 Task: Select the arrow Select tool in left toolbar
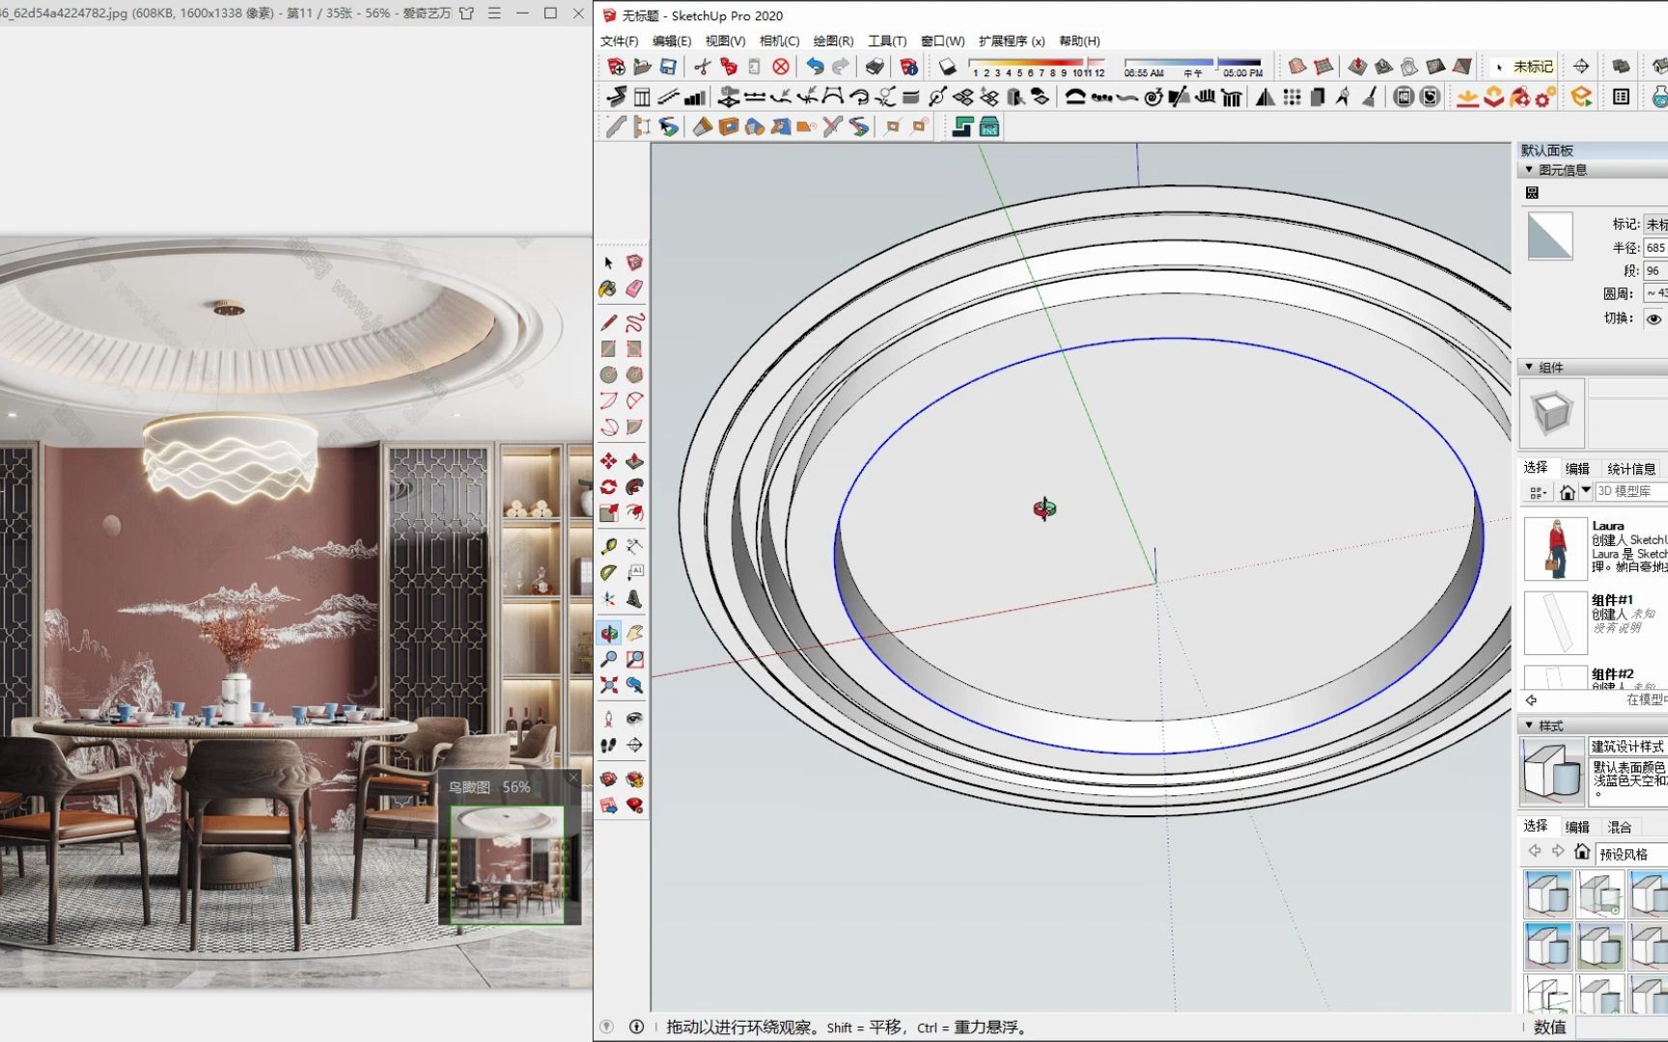coord(608,262)
